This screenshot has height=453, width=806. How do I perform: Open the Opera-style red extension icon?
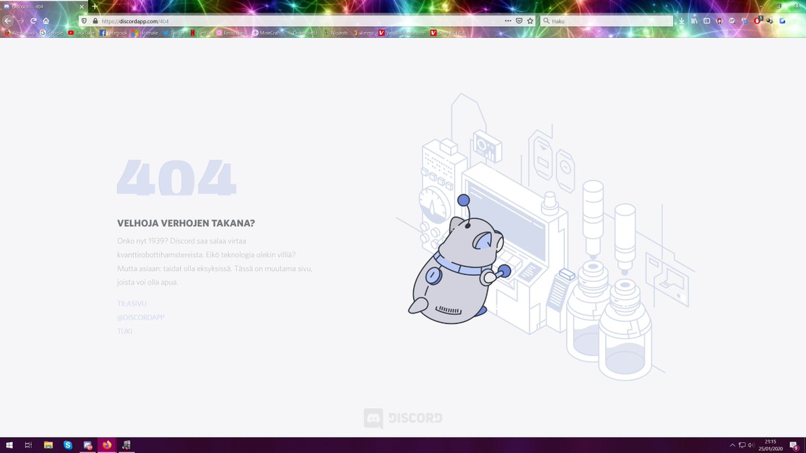[x=758, y=21]
